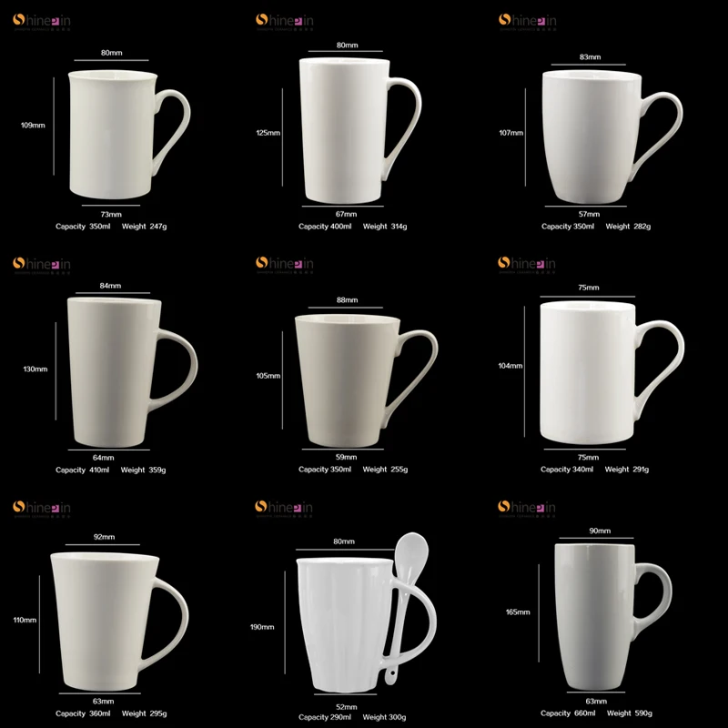Click the Shinepin logo above the 360ml mug
The height and width of the screenshot is (728, 728).
[x=42, y=509]
